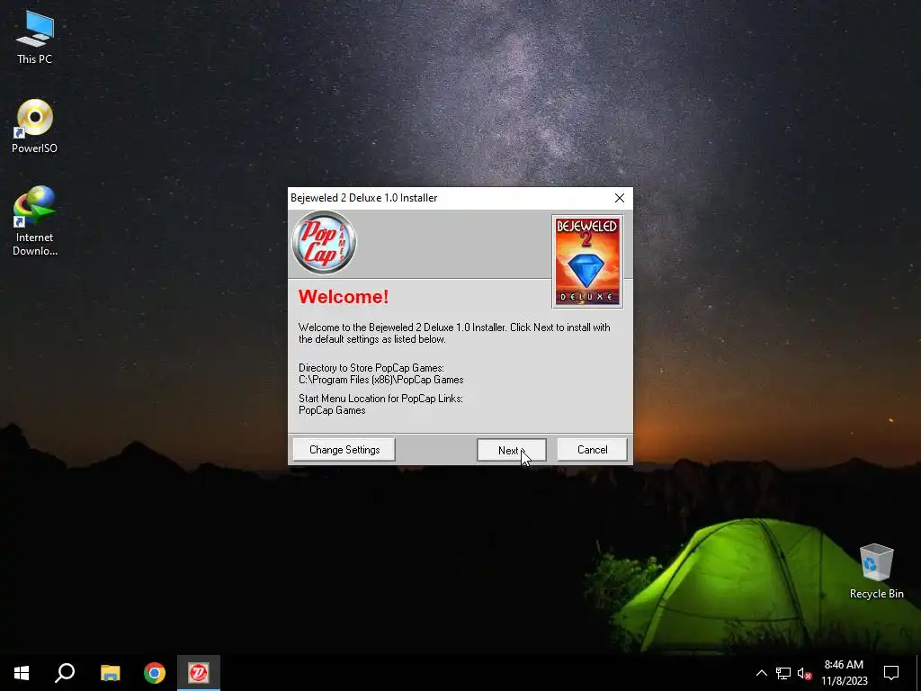This screenshot has width=921, height=691.
Task: Select the PowerISO desktop shortcut
Action: 35,126
